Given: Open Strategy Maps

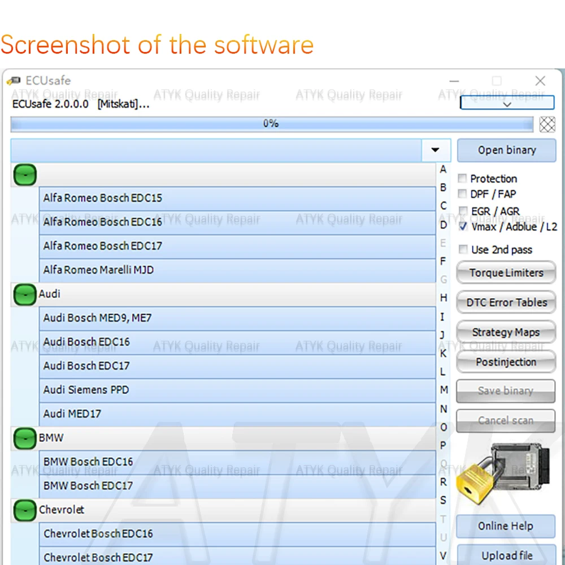Looking at the screenshot, I should pos(506,332).
